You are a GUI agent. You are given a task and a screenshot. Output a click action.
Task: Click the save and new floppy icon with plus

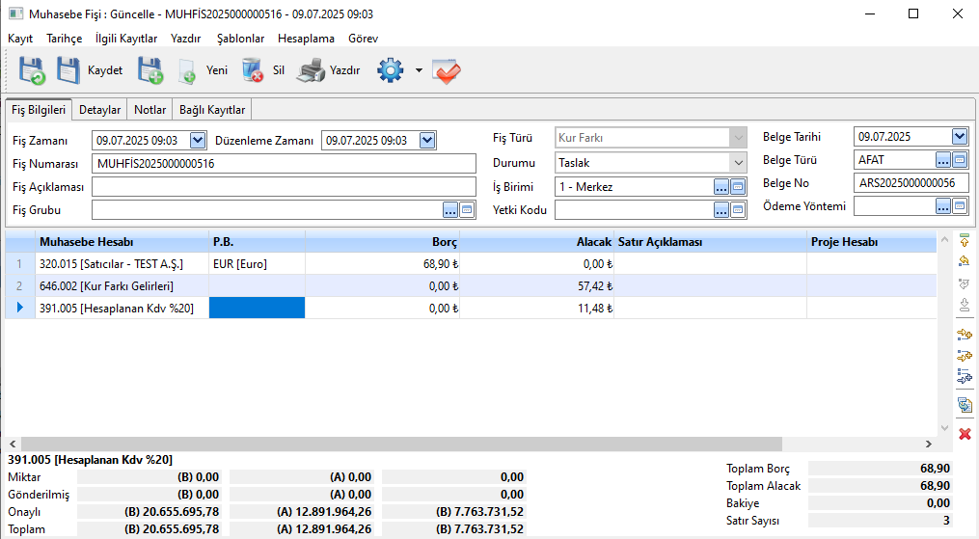point(150,70)
